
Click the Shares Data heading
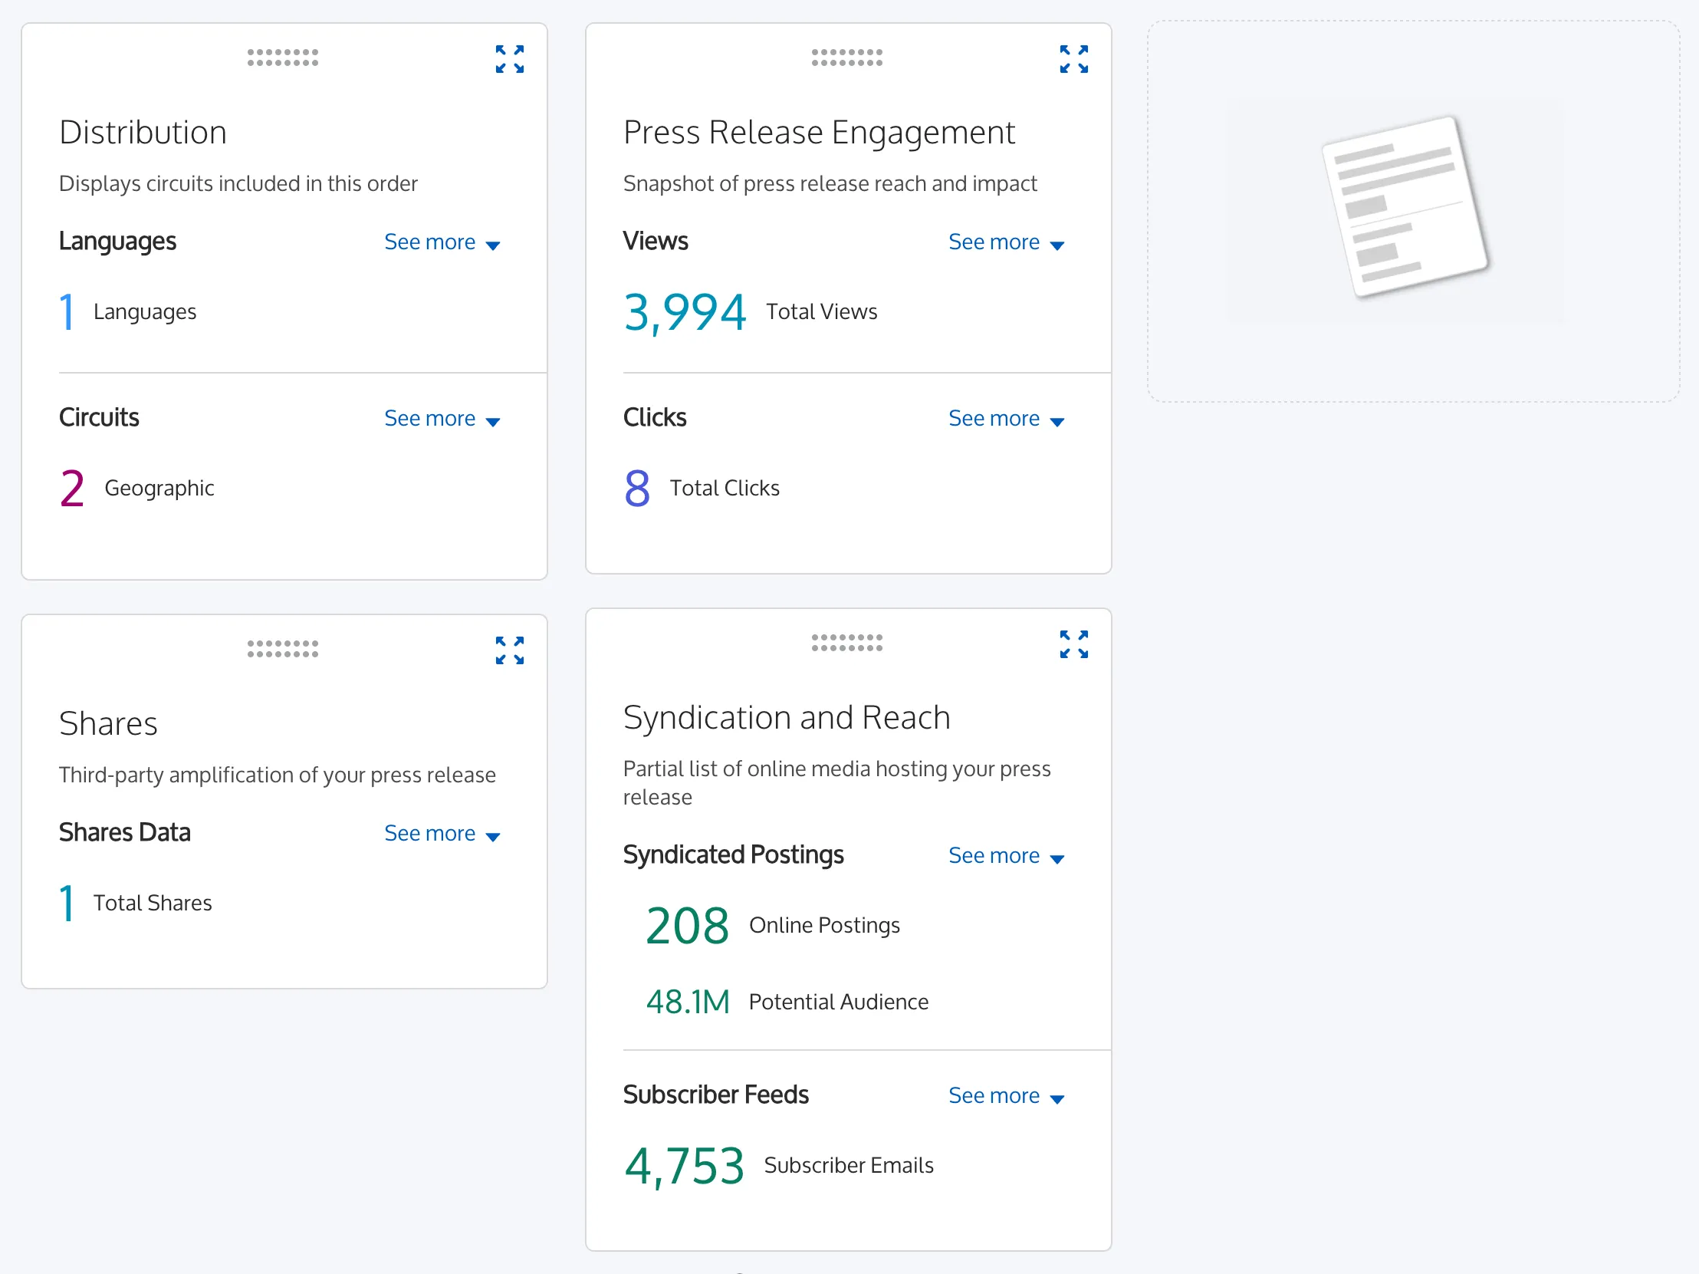tap(124, 832)
